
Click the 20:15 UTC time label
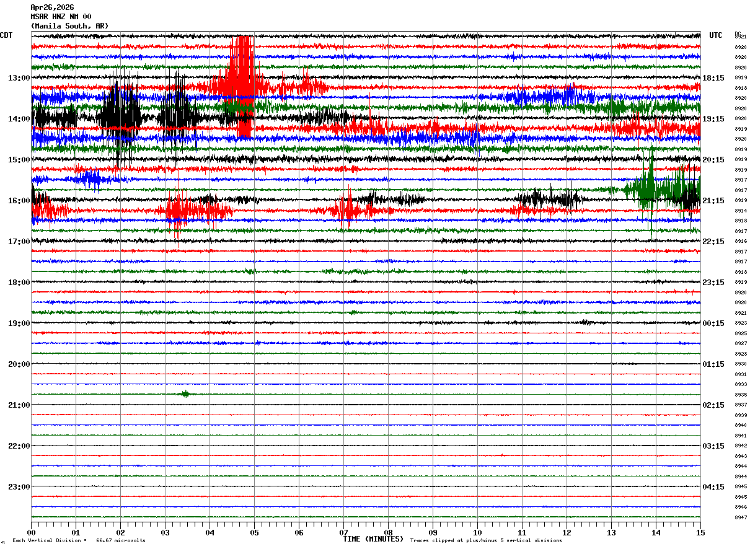(x=713, y=160)
